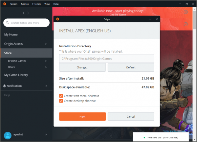Click the Notifications bell icon

(x=4, y=86)
